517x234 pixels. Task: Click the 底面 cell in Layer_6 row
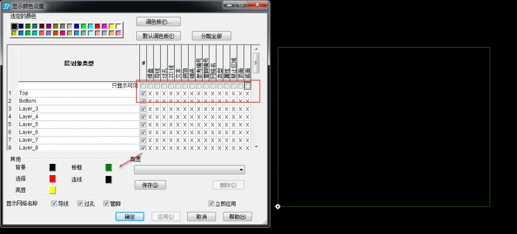[x=247, y=132]
